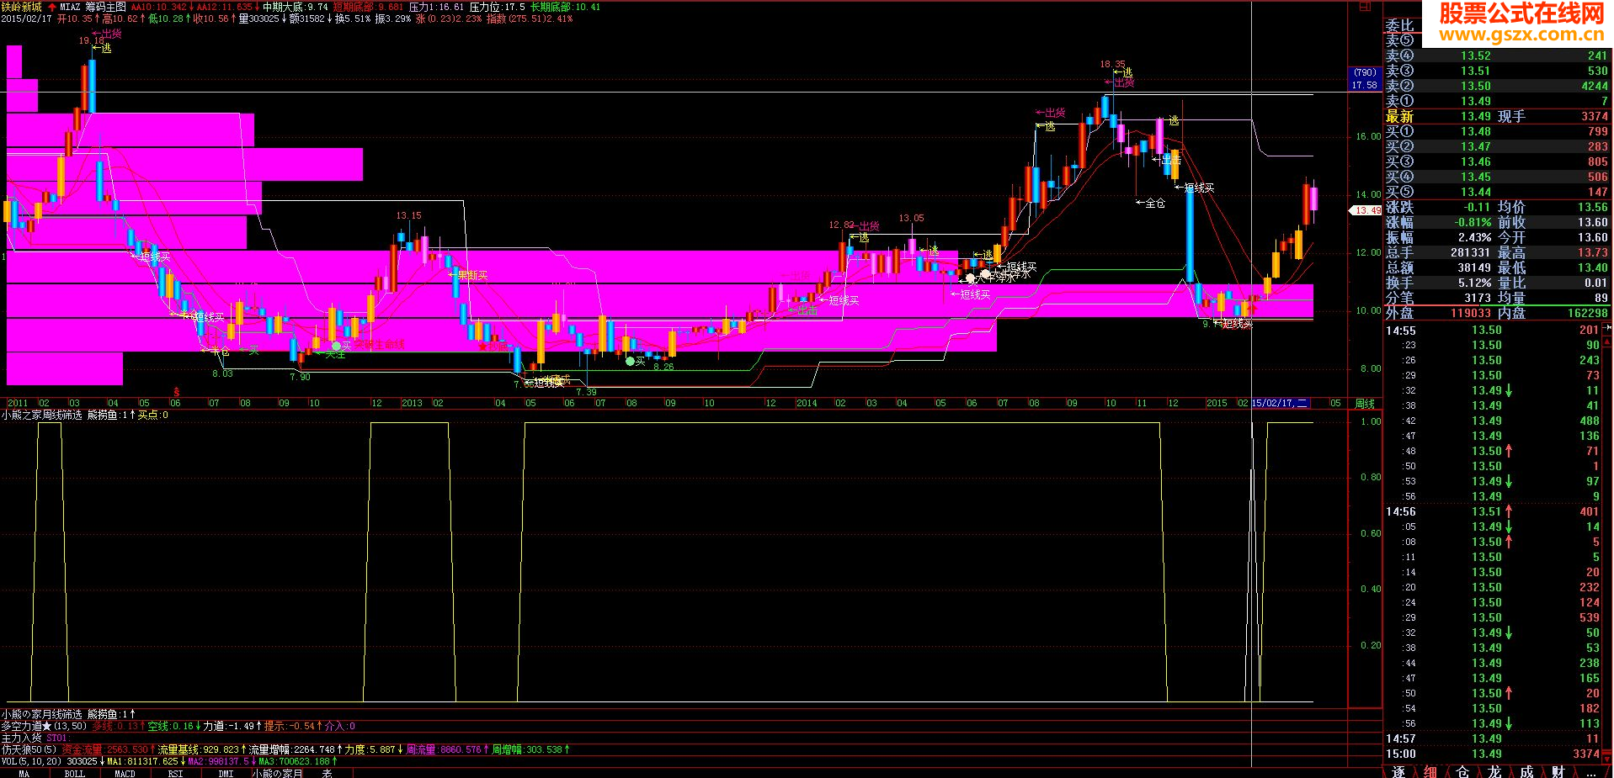Click the VOL(5,10,20) indicator title
This screenshot has height=778, width=1614.
coord(31,761)
